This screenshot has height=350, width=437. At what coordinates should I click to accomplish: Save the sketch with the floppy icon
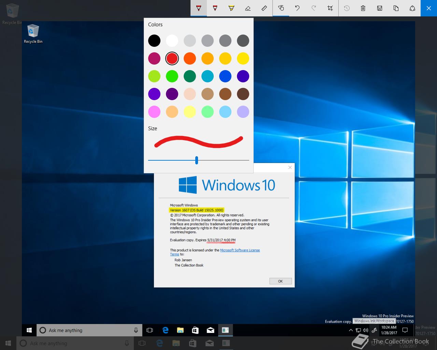[380, 8]
